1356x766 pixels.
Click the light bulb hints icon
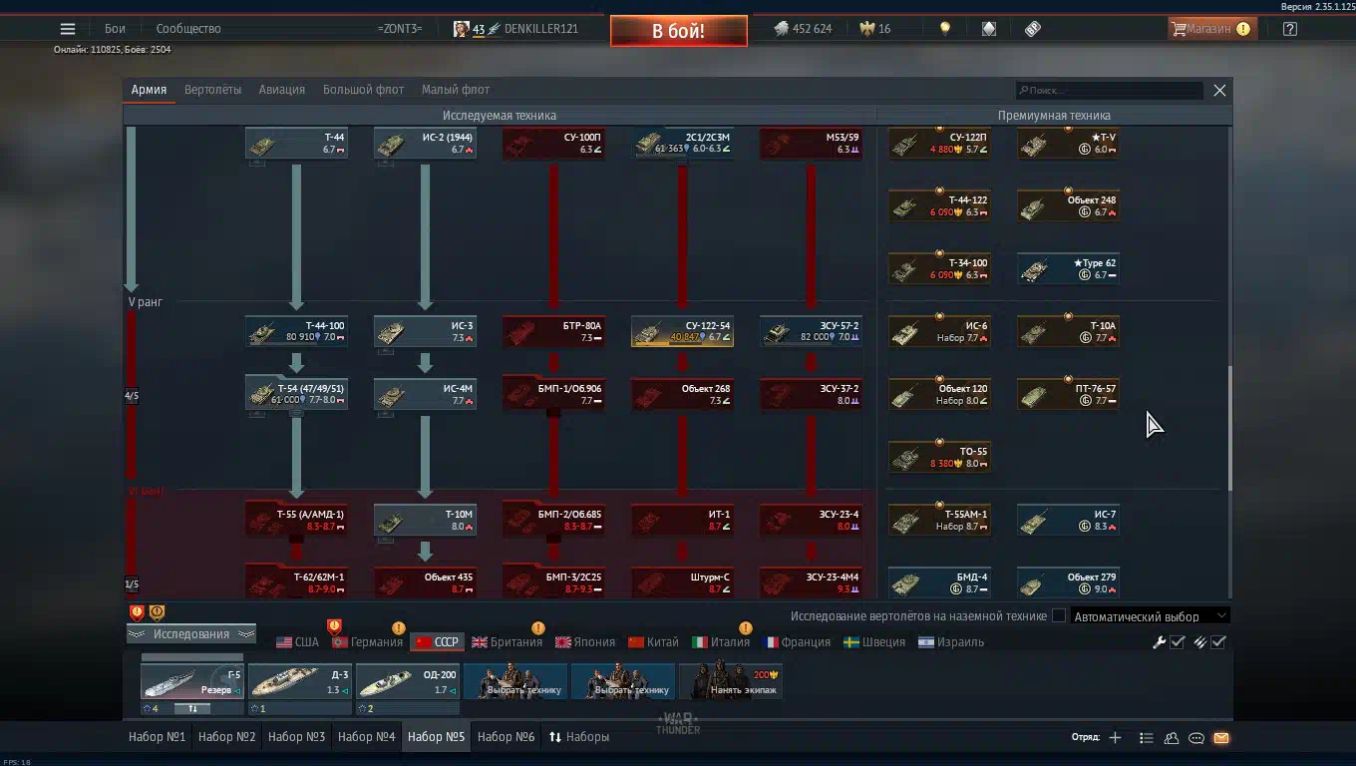pyautogui.click(x=945, y=29)
